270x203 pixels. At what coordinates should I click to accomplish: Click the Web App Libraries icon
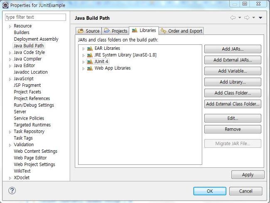pos(90,68)
